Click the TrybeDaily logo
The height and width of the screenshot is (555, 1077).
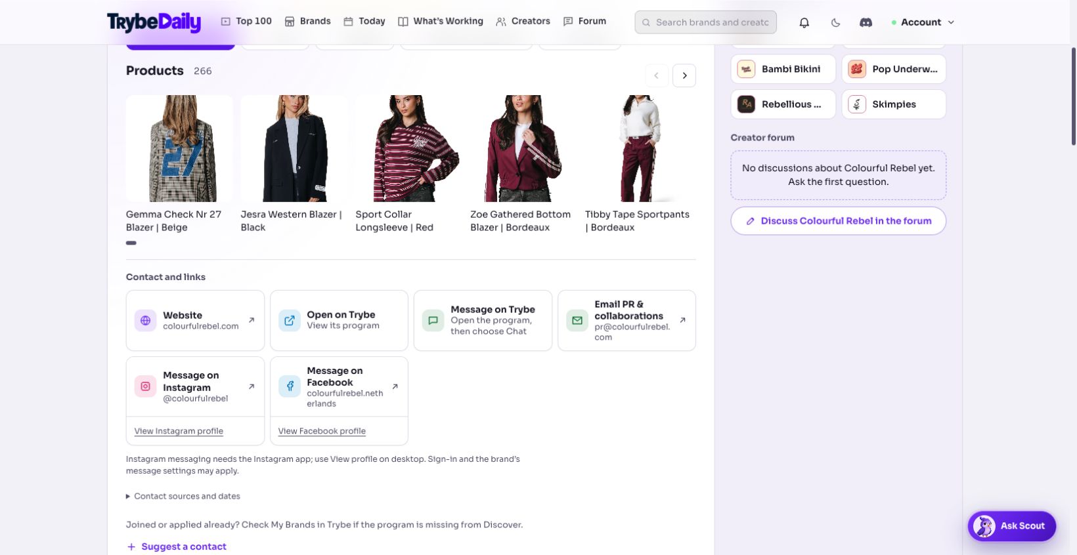tap(154, 22)
